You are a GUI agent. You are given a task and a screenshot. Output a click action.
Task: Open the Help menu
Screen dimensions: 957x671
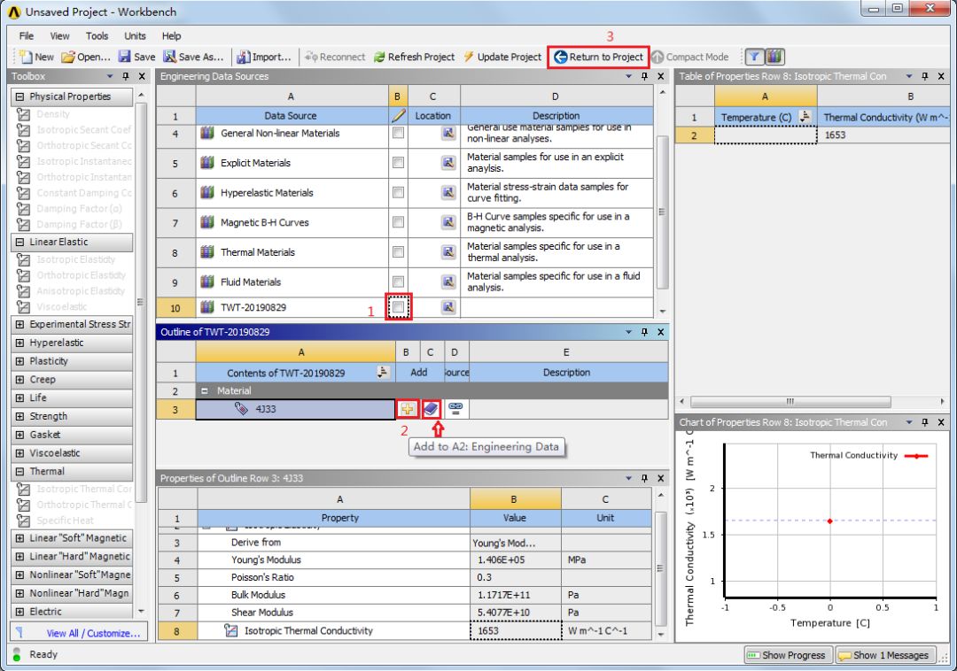tap(172, 36)
